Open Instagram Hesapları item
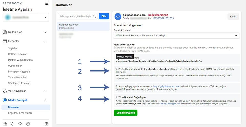Viewport: 246px width, 127px height. point(19,72)
